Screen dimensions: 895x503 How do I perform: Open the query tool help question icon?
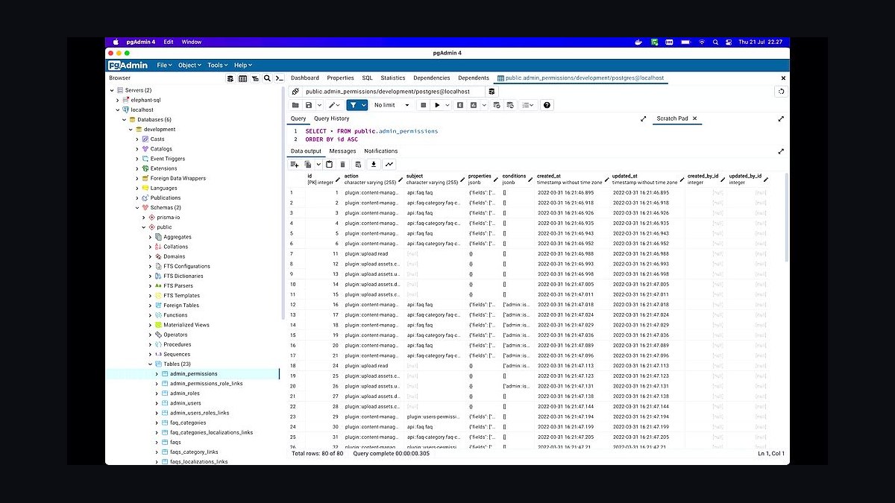[547, 105]
